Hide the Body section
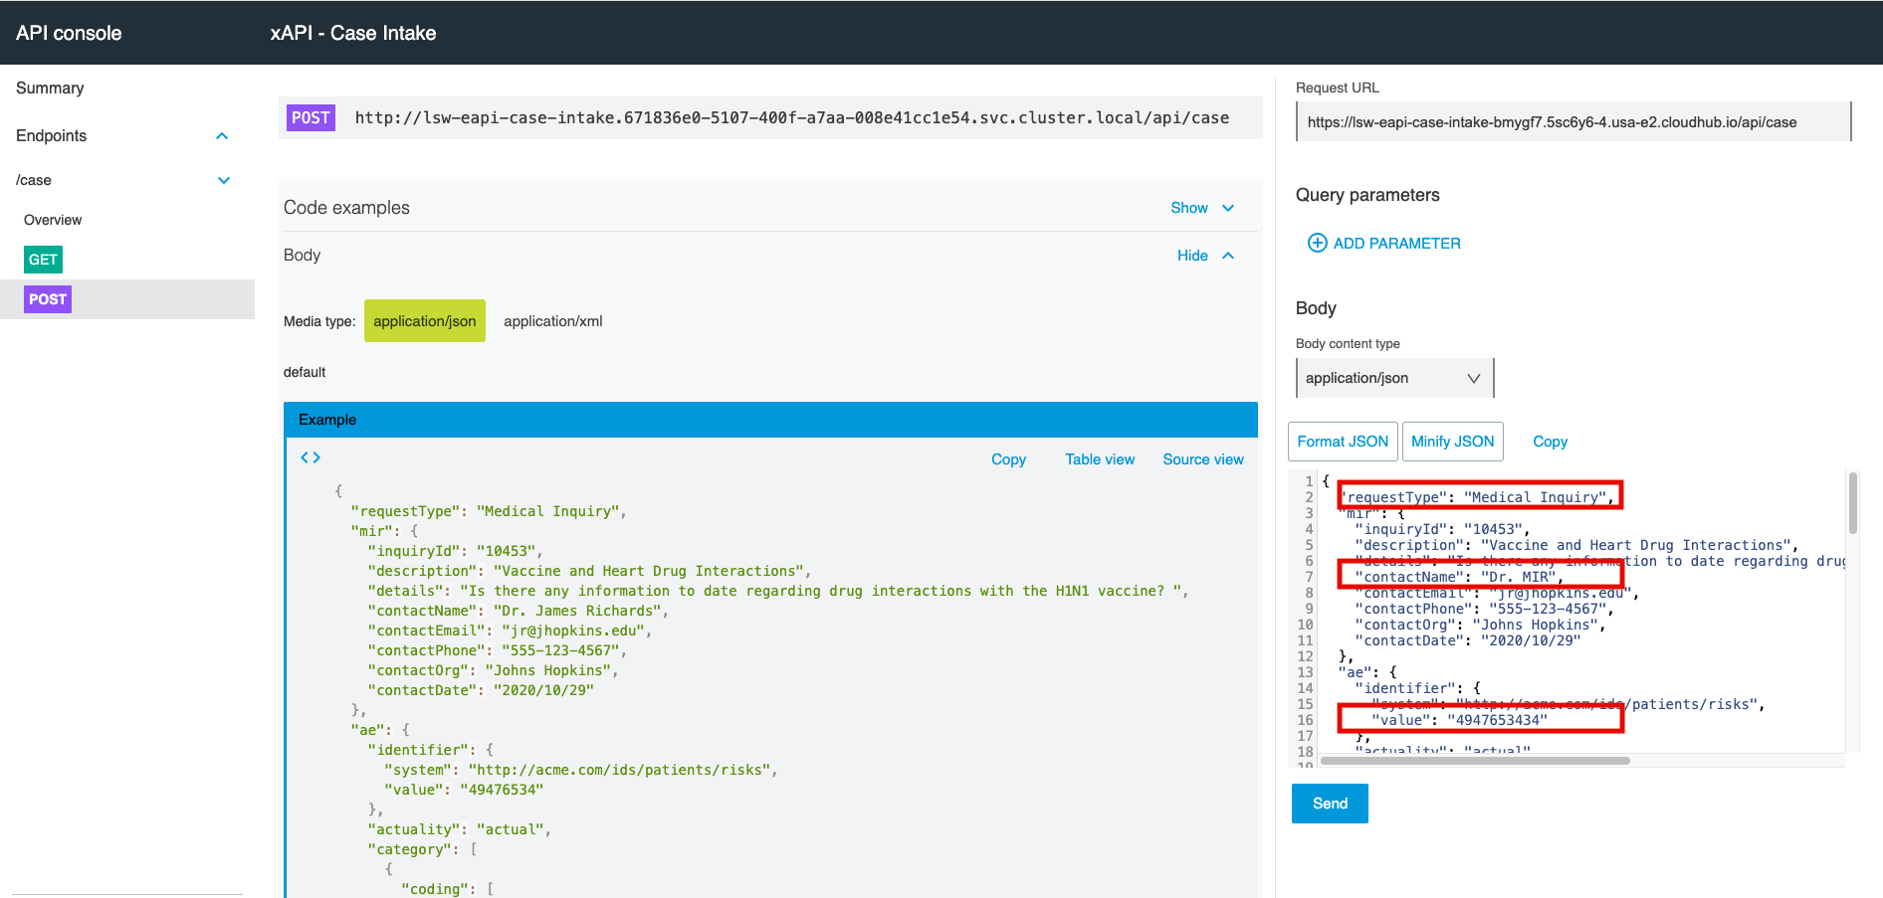 point(1204,256)
